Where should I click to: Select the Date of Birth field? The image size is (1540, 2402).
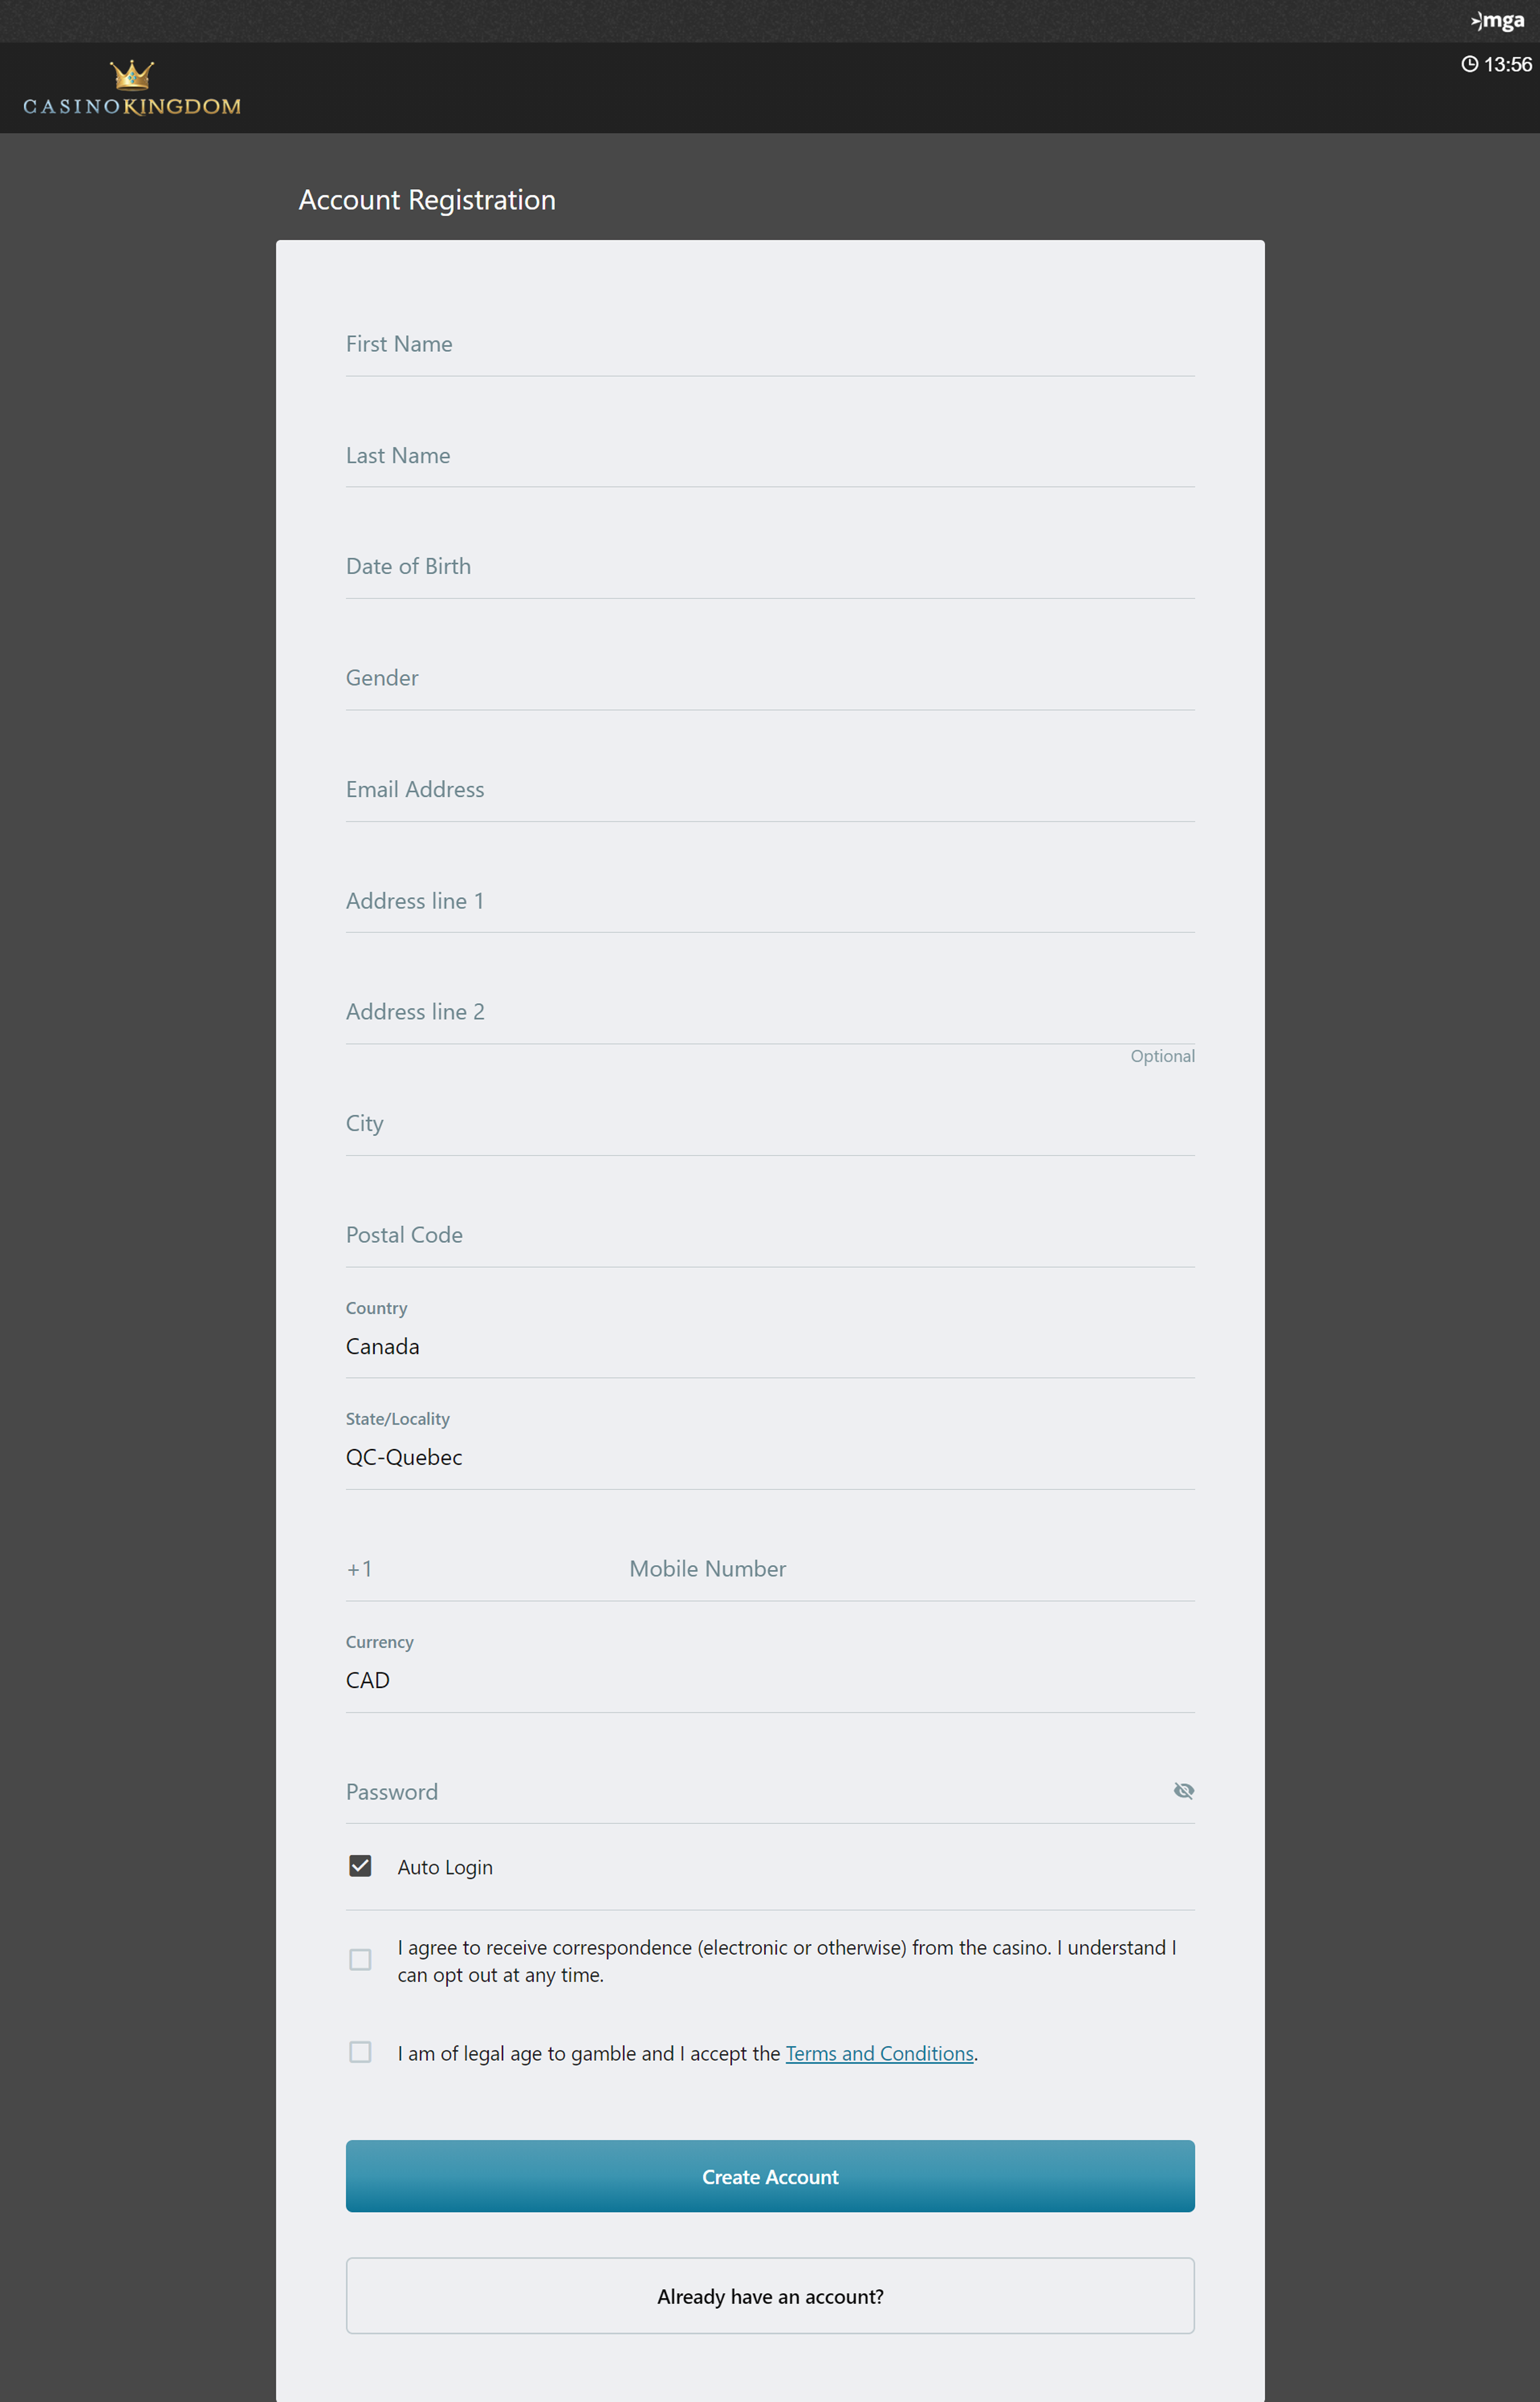[x=770, y=566]
